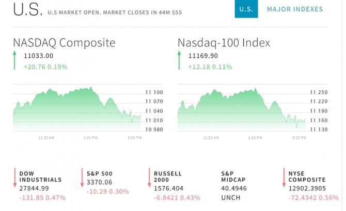Click the NASDAQ Composite +20.76 change value
Viewport: 346px width, 211px height.
pyautogui.click(x=33, y=67)
